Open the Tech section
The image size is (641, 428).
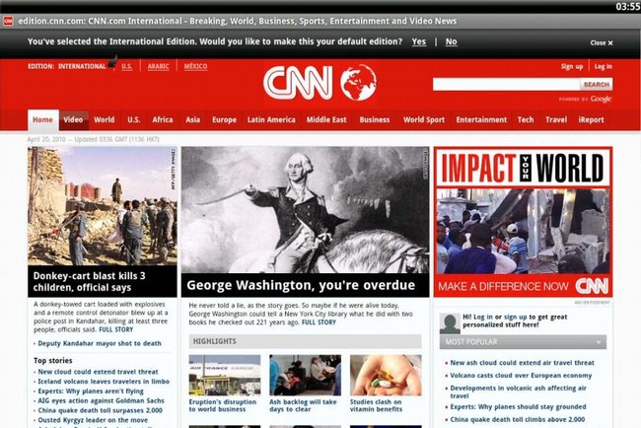[526, 119]
